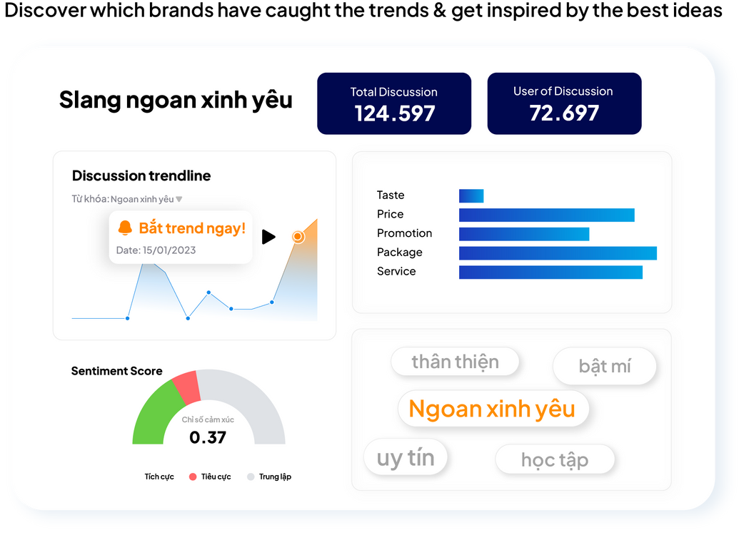Click the Bắt trend ngay! alert text

click(x=192, y=228)
